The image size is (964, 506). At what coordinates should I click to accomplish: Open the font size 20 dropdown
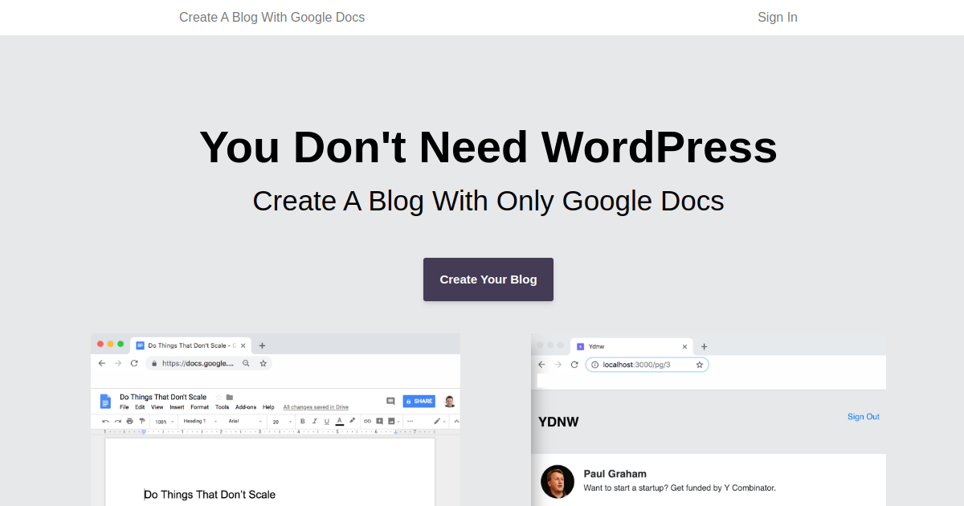[x=281, y=422]
